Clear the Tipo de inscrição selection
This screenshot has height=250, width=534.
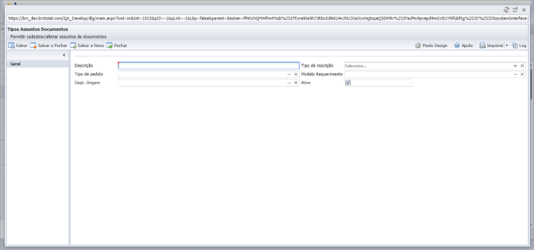click(x=522, y=66)
